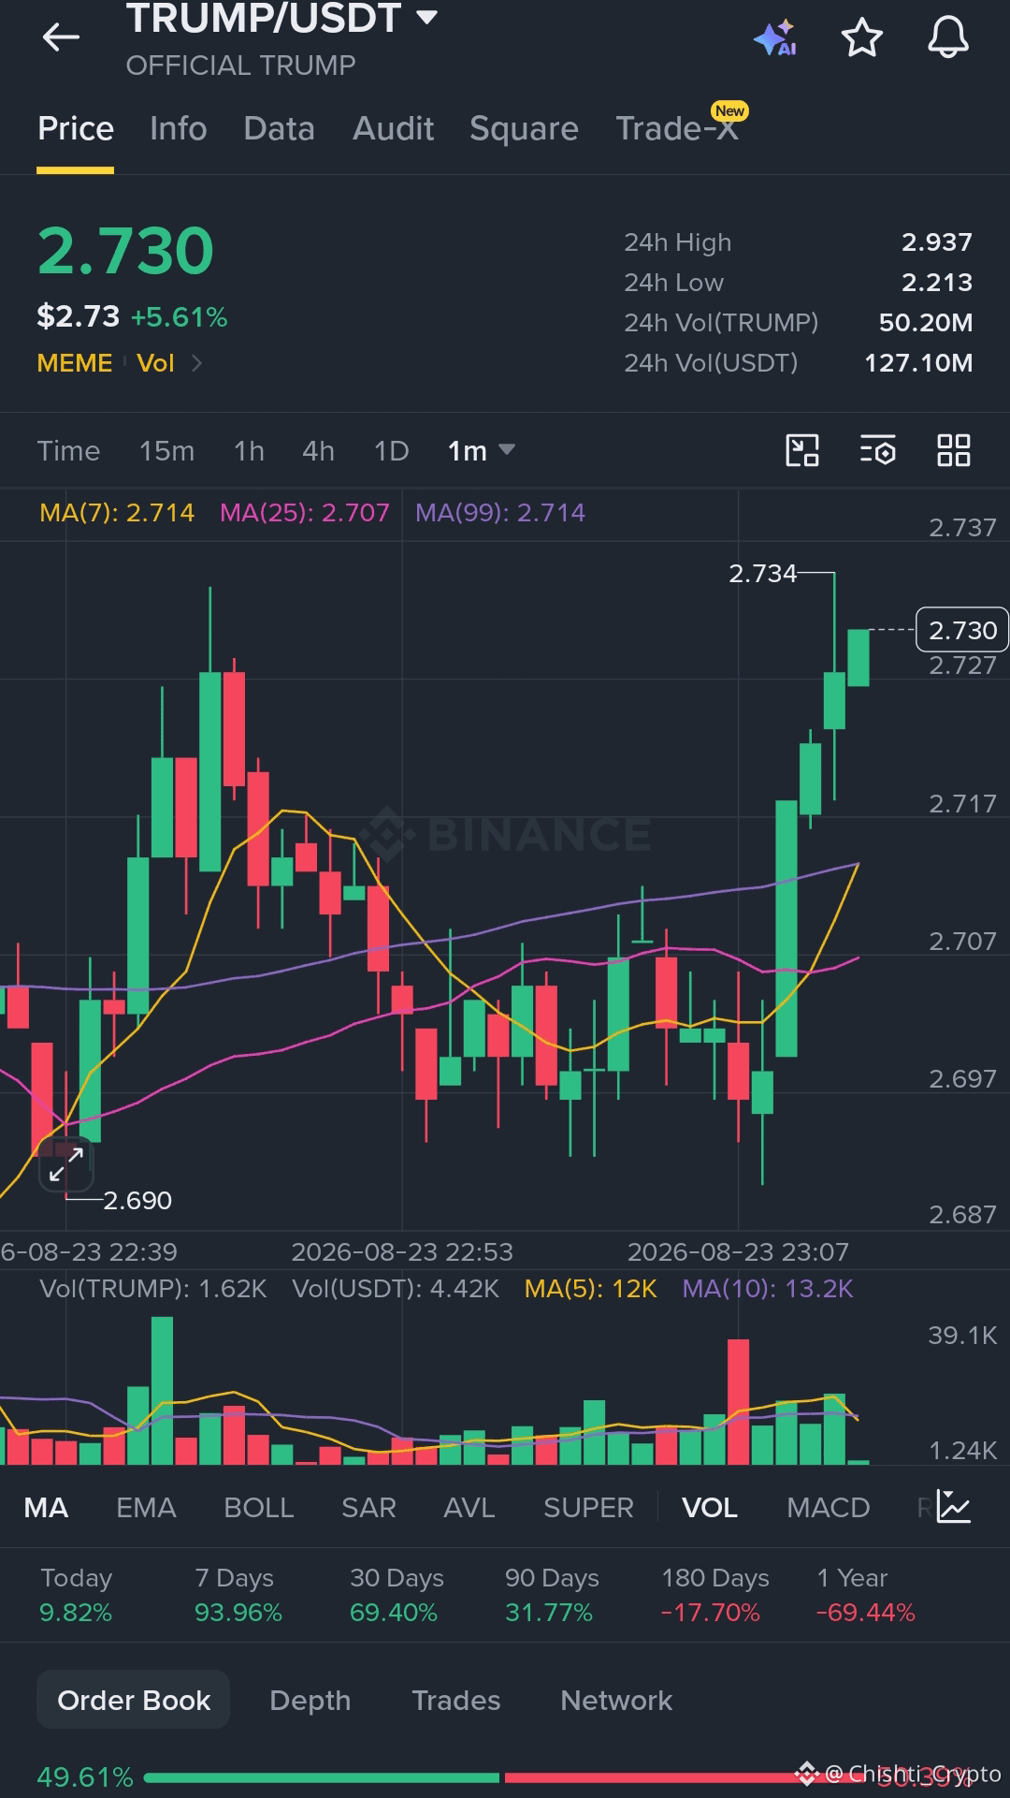This screenshot has width=1010, height=1798.
Task: Expand MEME Vol tag chevron
Action: [196, 363]
